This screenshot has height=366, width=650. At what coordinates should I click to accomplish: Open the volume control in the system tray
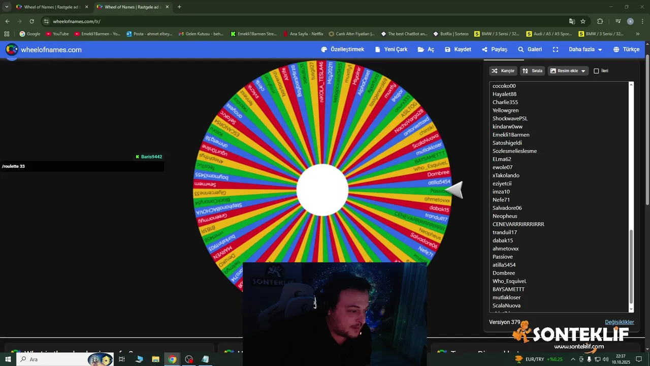click(605, 359)
